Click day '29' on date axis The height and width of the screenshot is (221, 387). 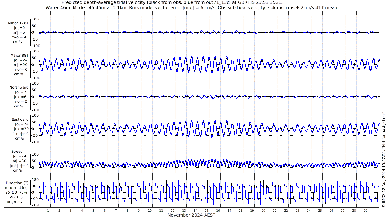pyautogui.click(x=365, y=211)
